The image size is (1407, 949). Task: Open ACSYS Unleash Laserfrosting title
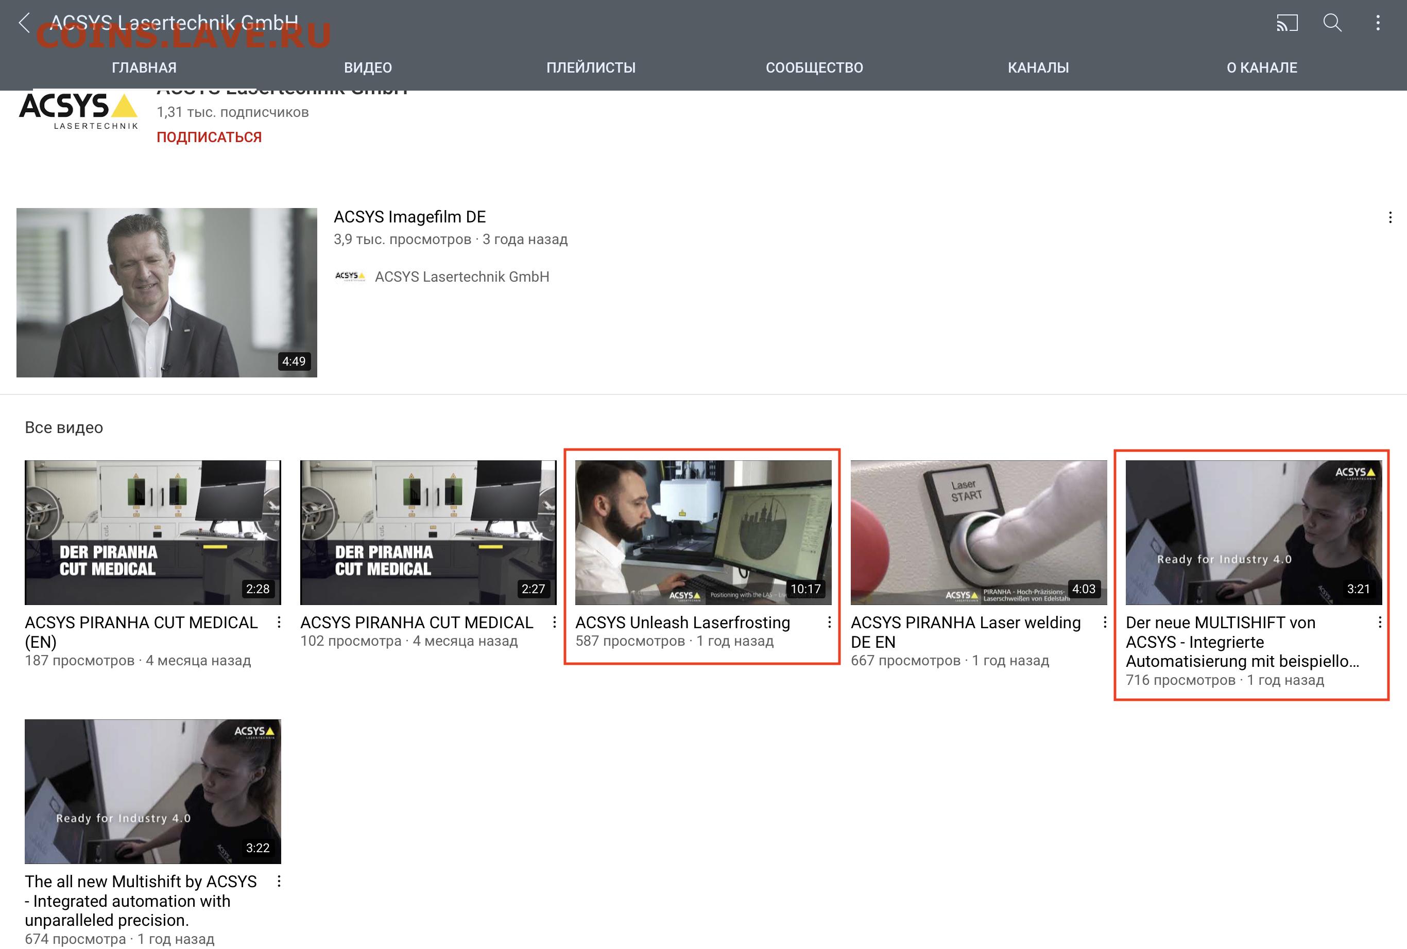682,622
